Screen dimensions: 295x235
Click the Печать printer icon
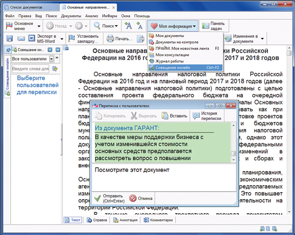coord(112,38)
